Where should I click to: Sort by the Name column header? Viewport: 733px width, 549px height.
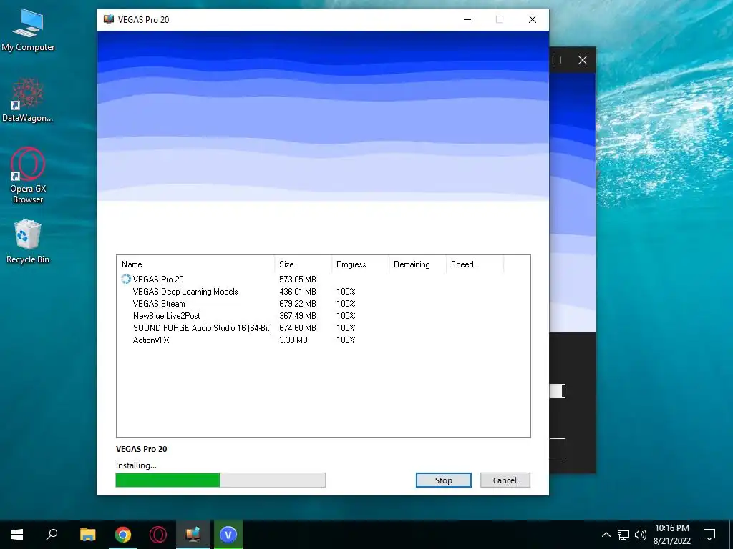[x=195, y=264]
